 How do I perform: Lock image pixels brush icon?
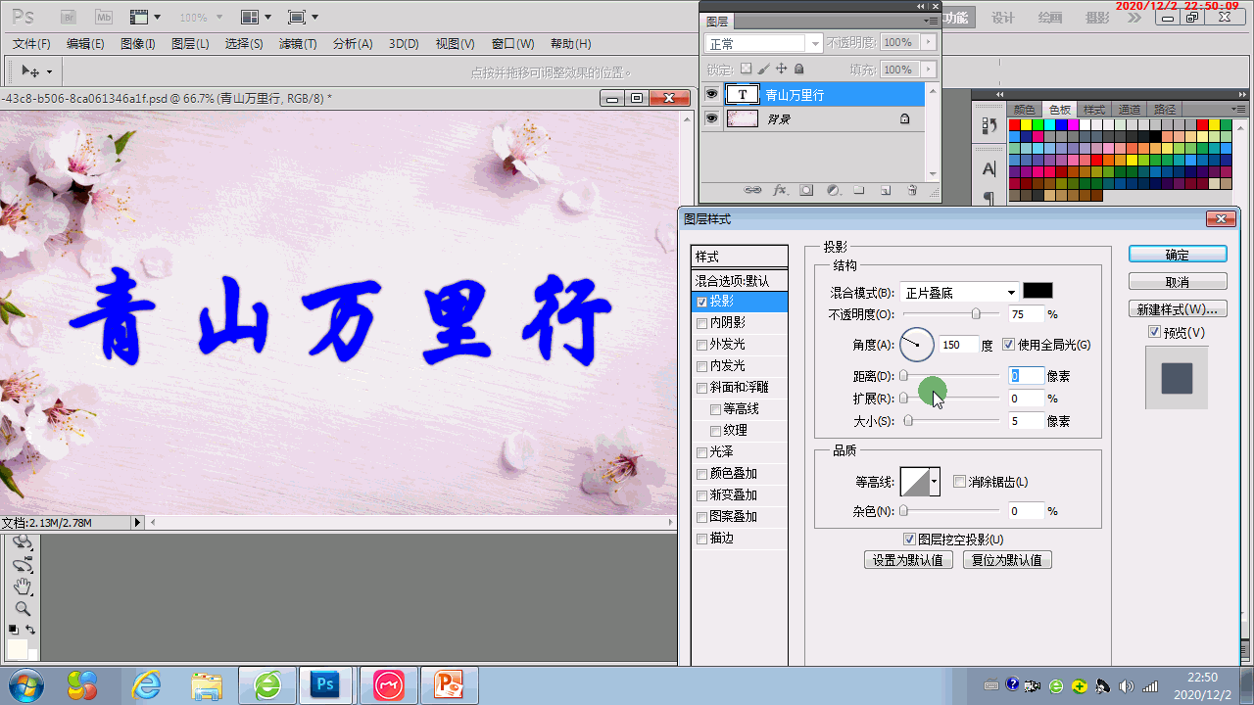coord(763,70)
